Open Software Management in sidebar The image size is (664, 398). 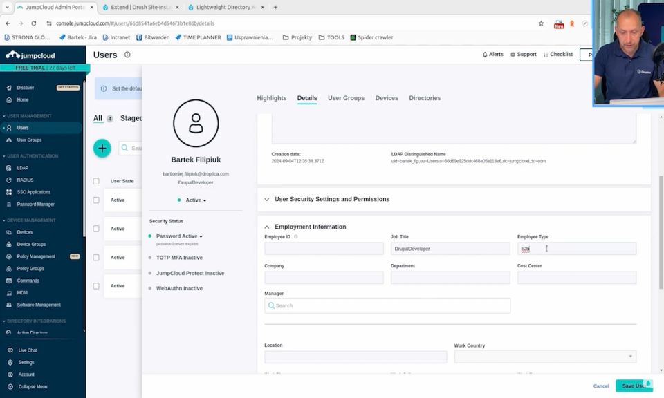(x=39, y=305)
